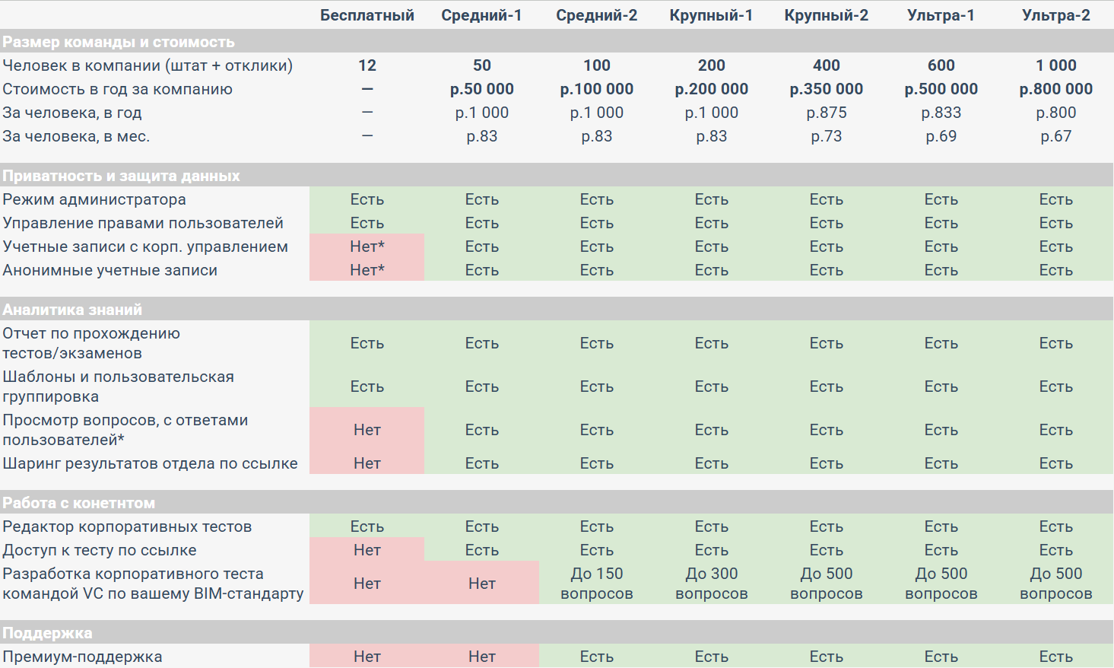Image resolution: width=1114 pixels, height=668 pixels.
Task: Select the "р.800 000" yearly price cell
Action: click(1055, 89)
